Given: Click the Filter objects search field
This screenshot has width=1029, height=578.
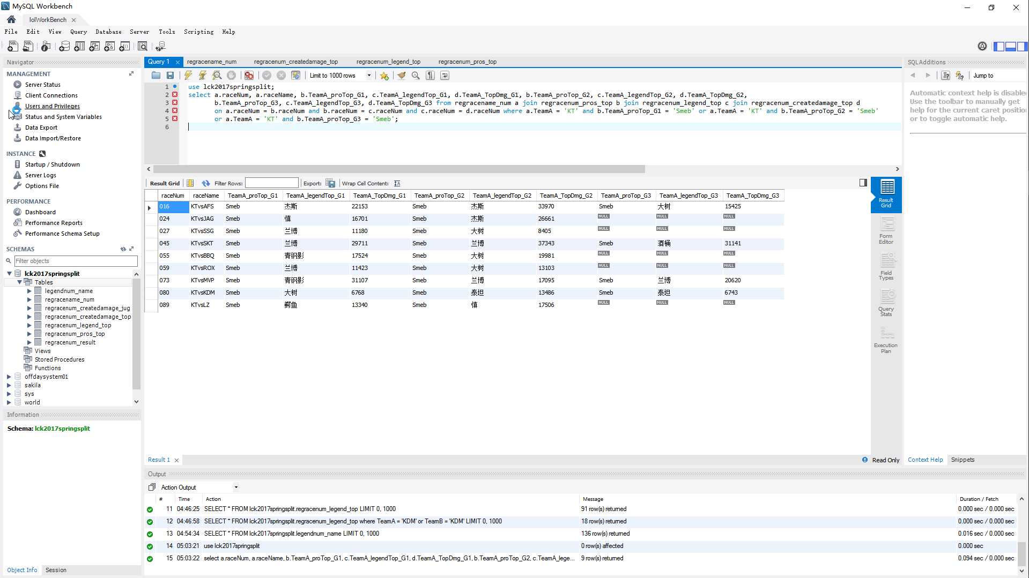Looking at the screenshot, I should click(x=76, y=261).
